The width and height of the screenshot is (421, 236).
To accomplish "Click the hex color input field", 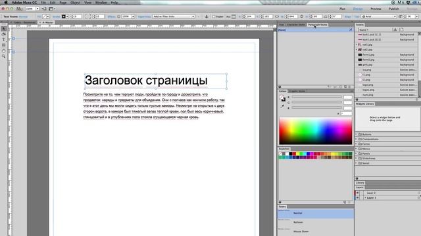I will point(346,113).
